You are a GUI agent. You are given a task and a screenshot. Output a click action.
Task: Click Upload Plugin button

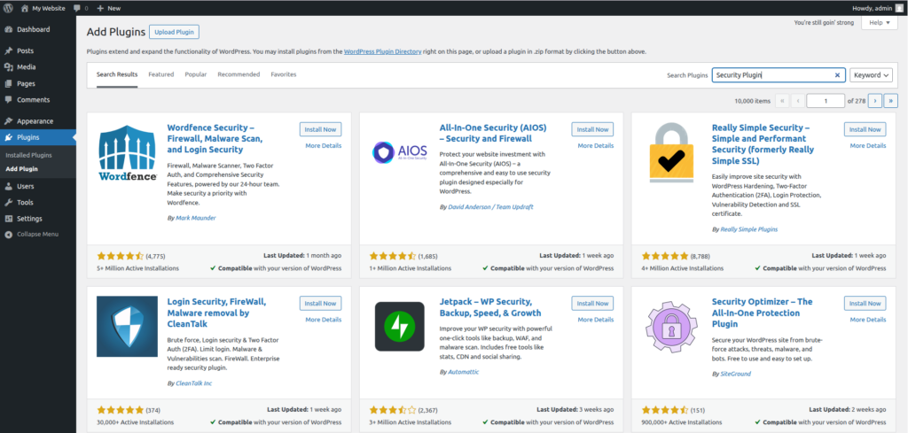coord(174,32)
